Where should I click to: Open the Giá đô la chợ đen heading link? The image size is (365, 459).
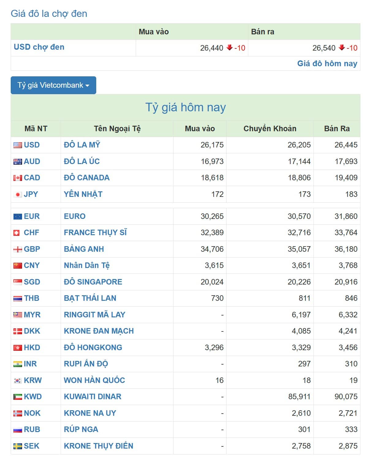[49, 13]
